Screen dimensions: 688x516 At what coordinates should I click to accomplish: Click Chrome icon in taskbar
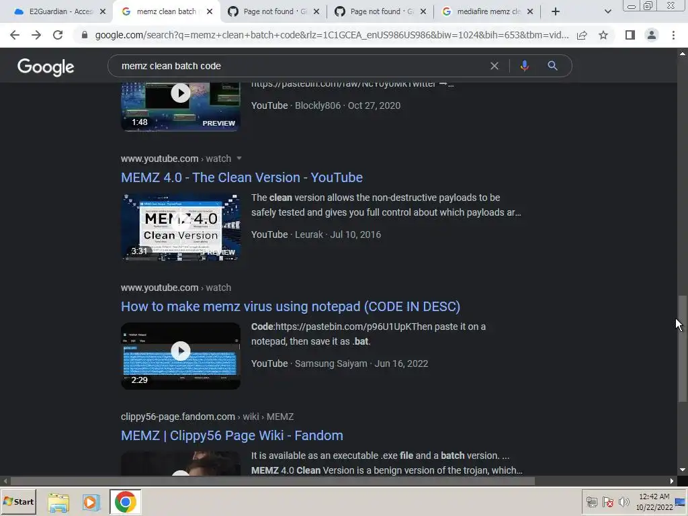coord(126,502)
